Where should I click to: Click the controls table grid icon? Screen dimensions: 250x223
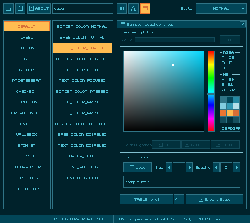[122, 8]
